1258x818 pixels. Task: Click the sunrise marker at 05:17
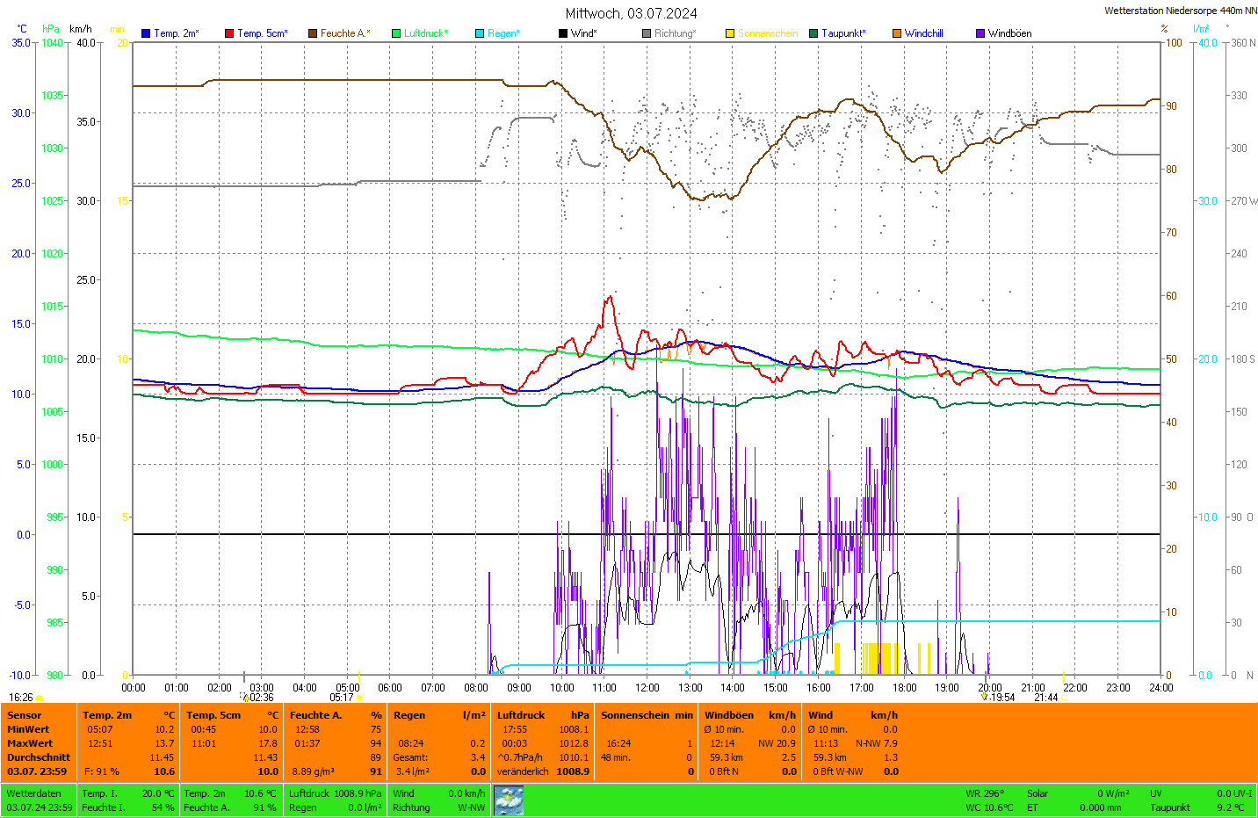[x=359, y=698]
